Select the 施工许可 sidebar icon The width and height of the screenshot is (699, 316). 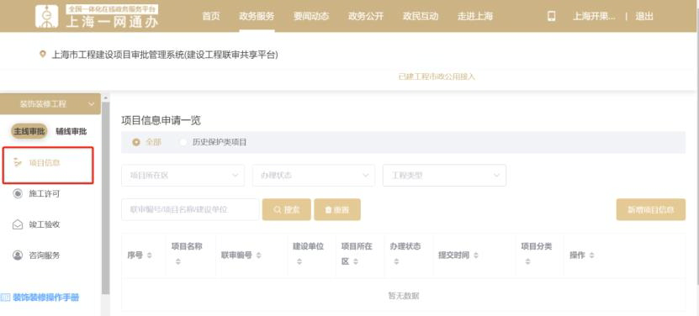pos(18,194)
